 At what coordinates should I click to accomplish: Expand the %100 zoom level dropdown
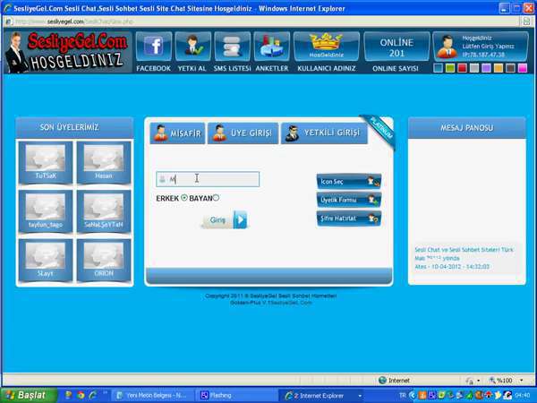pyautogui.click(x=512, y=380)
